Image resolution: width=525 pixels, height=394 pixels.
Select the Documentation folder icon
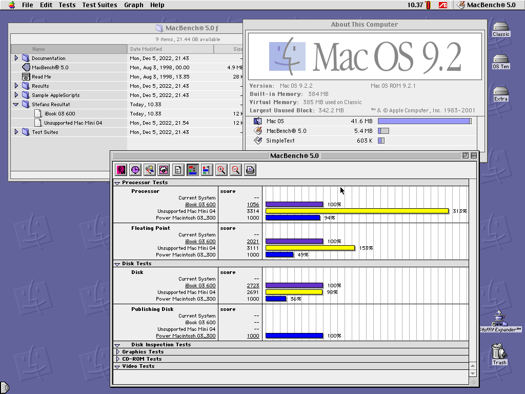(x=26, y=58)
